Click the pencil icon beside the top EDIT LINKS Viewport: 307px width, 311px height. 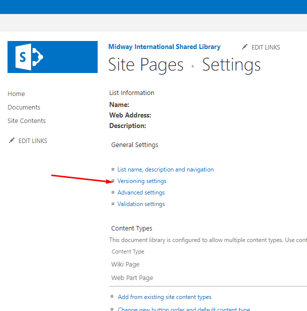(x=244, y=47)
